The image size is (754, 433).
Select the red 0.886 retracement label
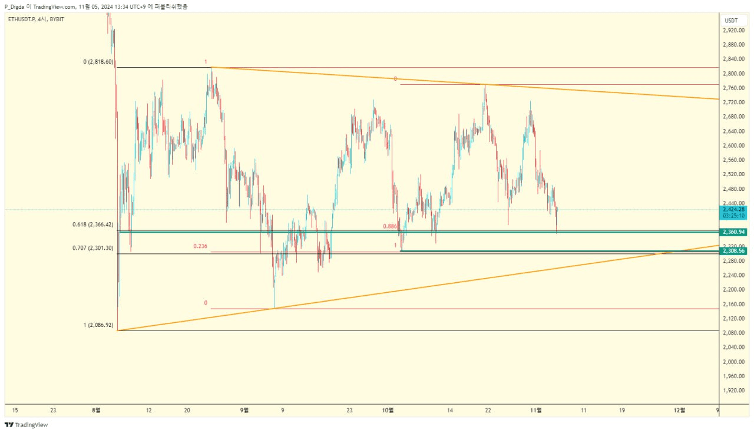[x=390, y=226]
